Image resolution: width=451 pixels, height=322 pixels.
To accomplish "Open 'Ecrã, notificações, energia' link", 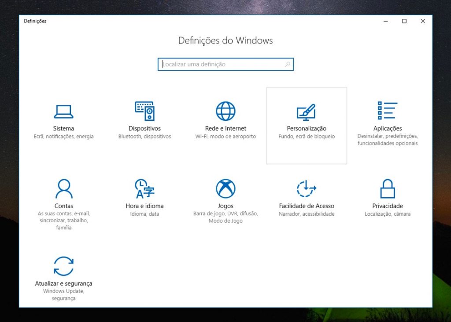I will pyautogui.click(x=63, y=136).
